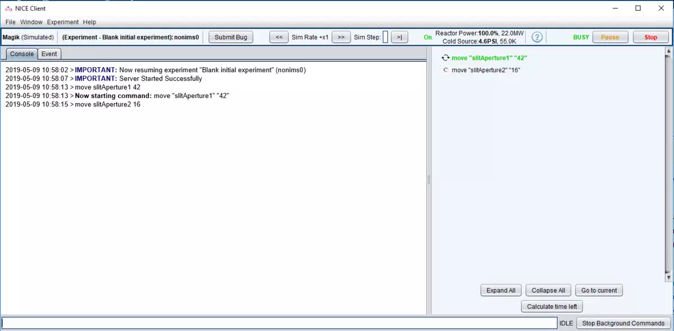Click the IDLE status label
This screenshot has height=331, width=674.
(566, 323)
